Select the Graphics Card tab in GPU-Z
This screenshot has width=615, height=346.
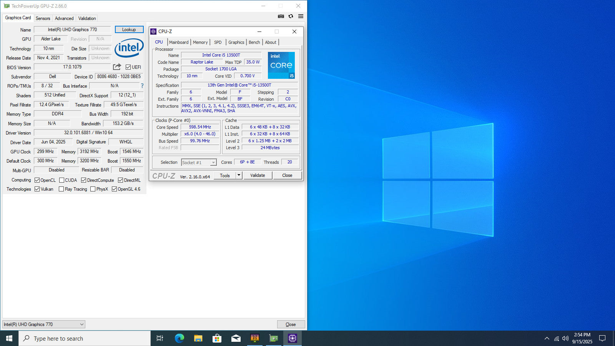click(x=18, y=18)
